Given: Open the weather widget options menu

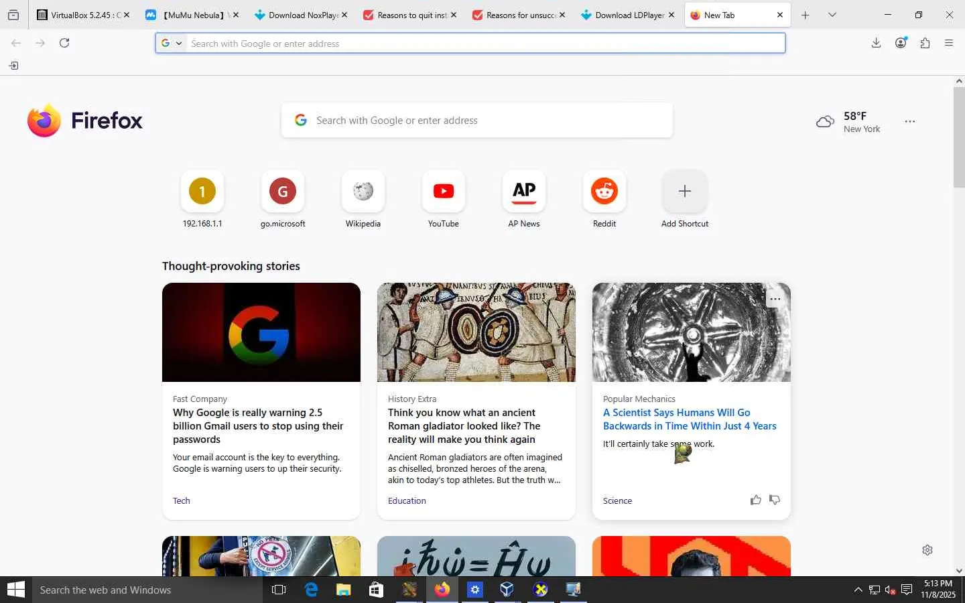Looking at the screenshot, I should click(x=909, y=121).
